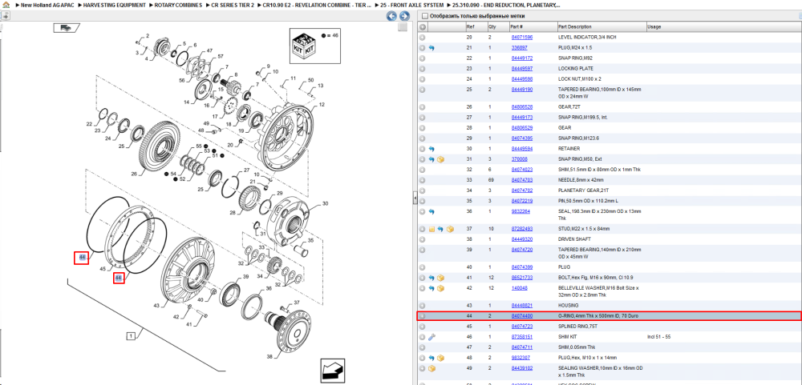Screen dimensions: 802x385
Task: Select the 'LOCK NUT,M100 x 2' description
Action: (580, 79)
